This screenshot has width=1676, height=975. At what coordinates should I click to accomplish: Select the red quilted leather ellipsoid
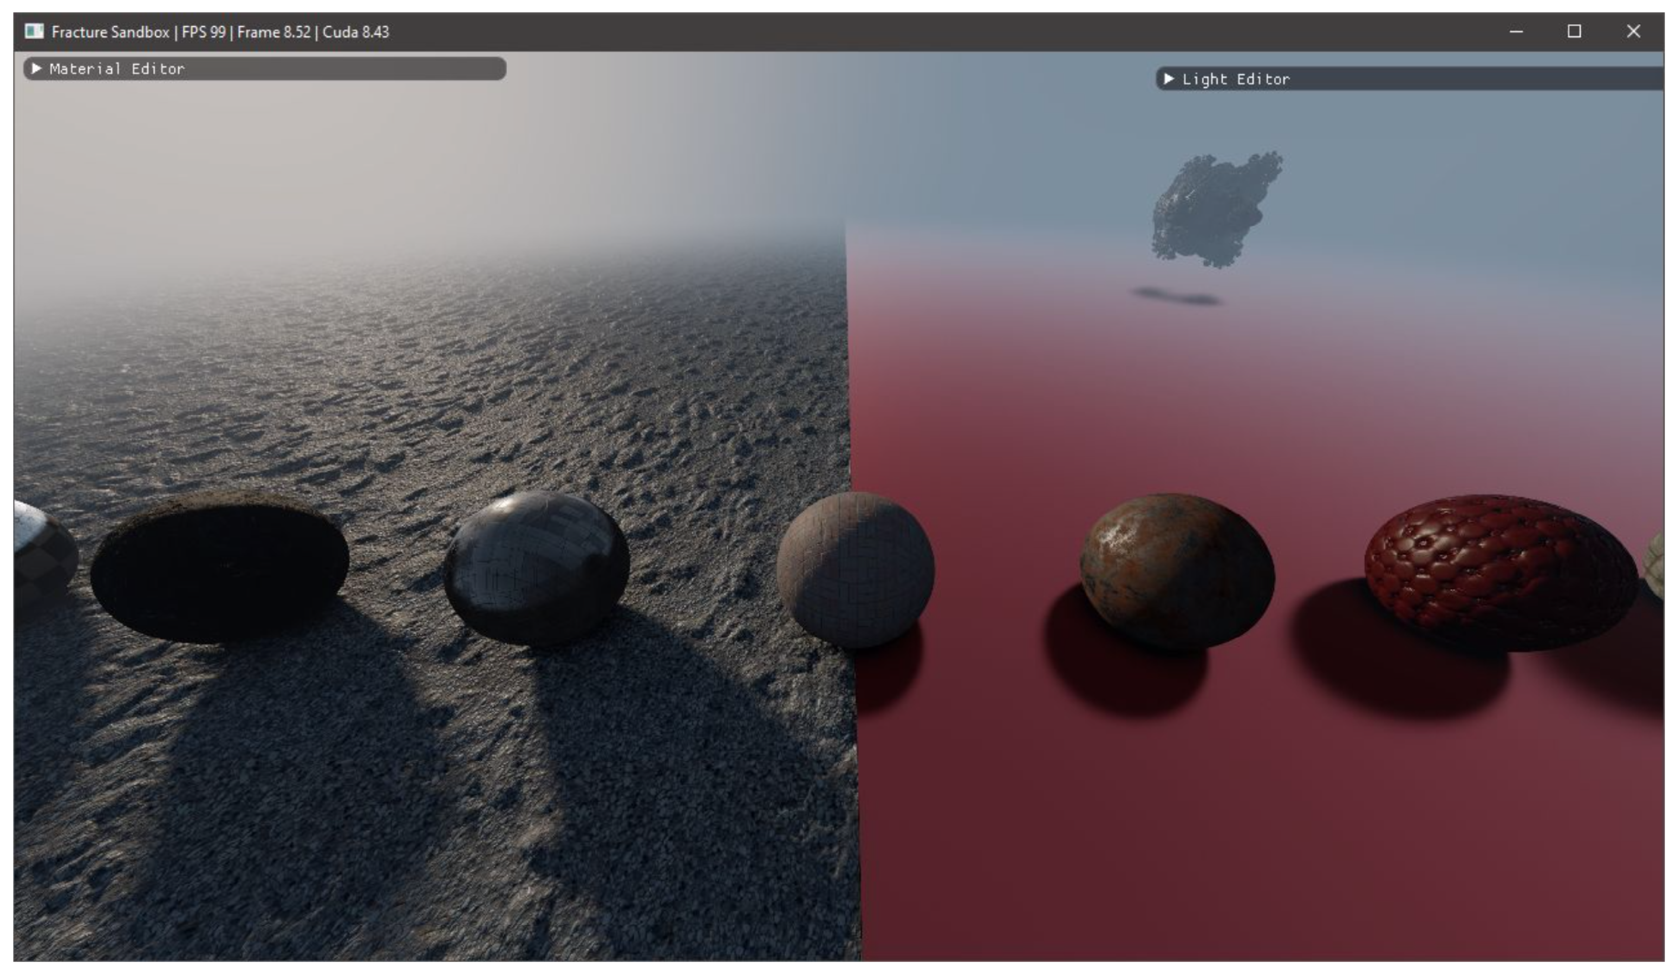[x=1501, y=572]
